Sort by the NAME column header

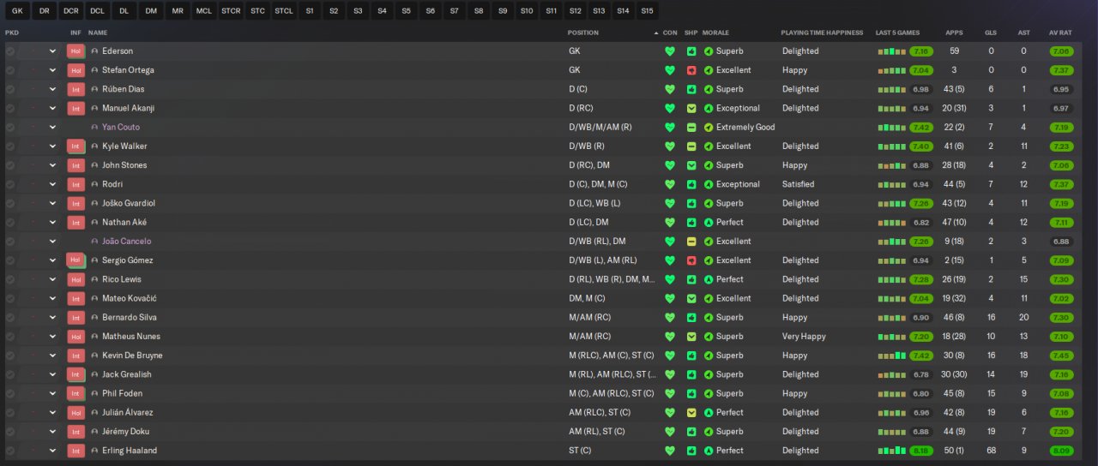click(98, 33)
